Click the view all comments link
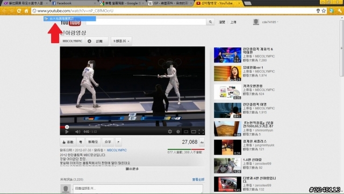The height and width of the screenshot is (194, 344). (x=198, y=179)
